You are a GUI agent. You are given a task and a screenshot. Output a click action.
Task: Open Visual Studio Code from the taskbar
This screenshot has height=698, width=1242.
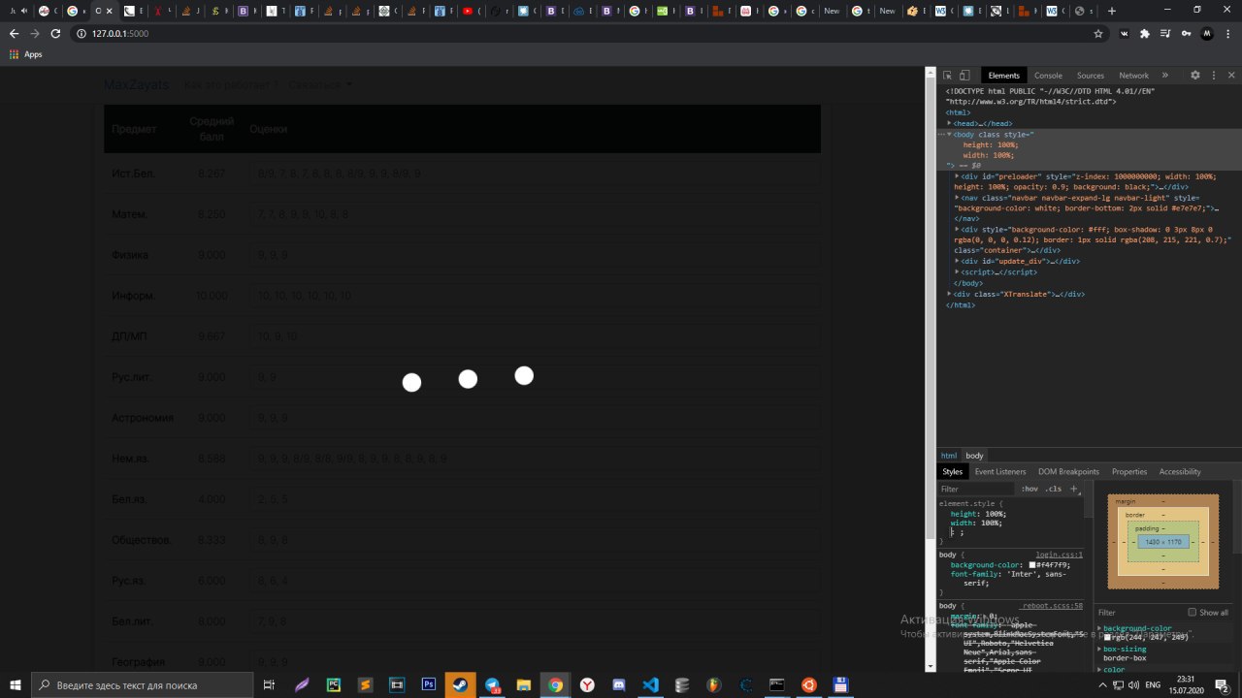tap(650, 684)
